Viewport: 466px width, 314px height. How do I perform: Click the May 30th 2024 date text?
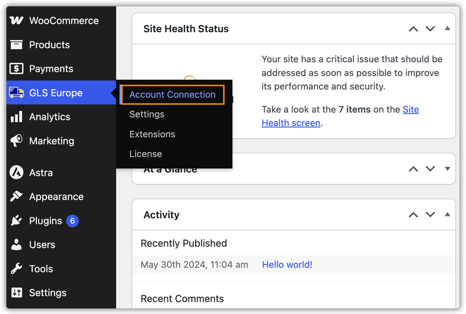pos(194,265)
